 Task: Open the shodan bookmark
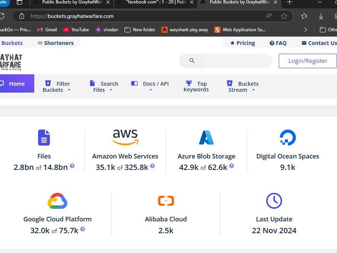coord(107,30)
